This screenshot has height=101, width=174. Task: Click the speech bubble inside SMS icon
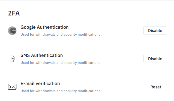pos(13,58)
